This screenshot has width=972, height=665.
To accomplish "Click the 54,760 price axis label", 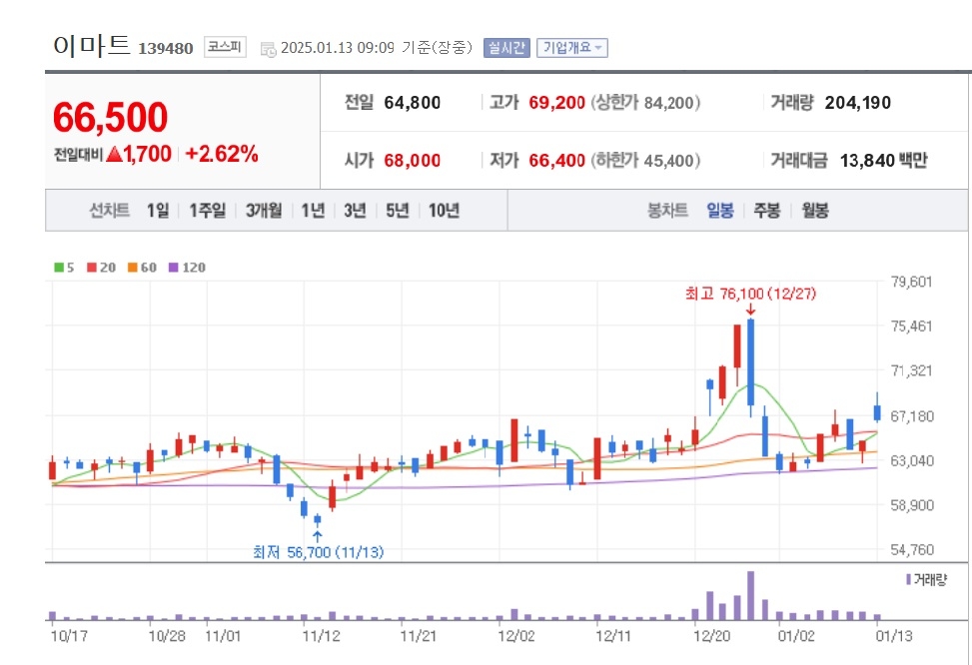I will click(912, 550).
